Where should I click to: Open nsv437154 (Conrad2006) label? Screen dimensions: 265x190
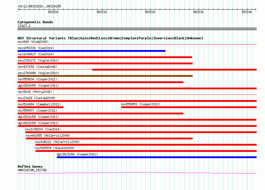(x=38, y=67)
